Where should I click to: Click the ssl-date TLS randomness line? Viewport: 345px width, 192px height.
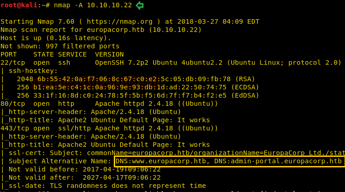(x=103, y=186)
